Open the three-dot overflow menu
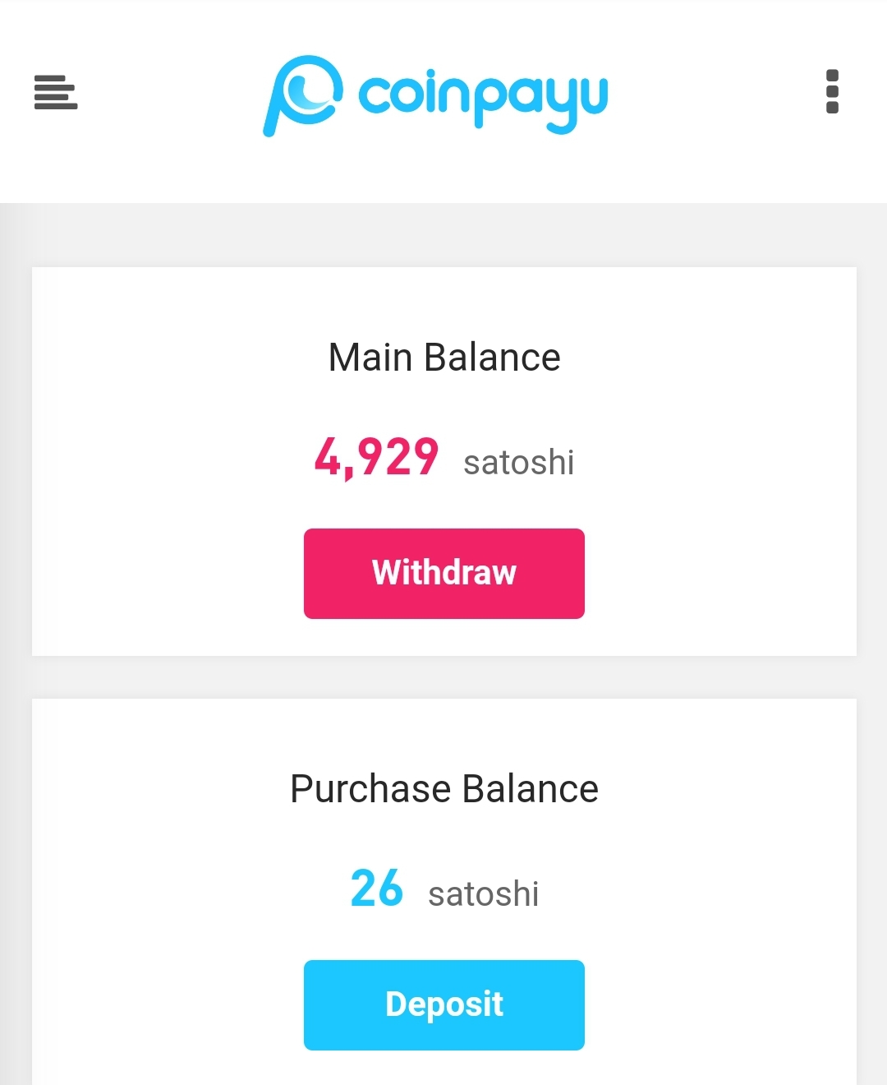887x1085 pixels. click(832, 91)
